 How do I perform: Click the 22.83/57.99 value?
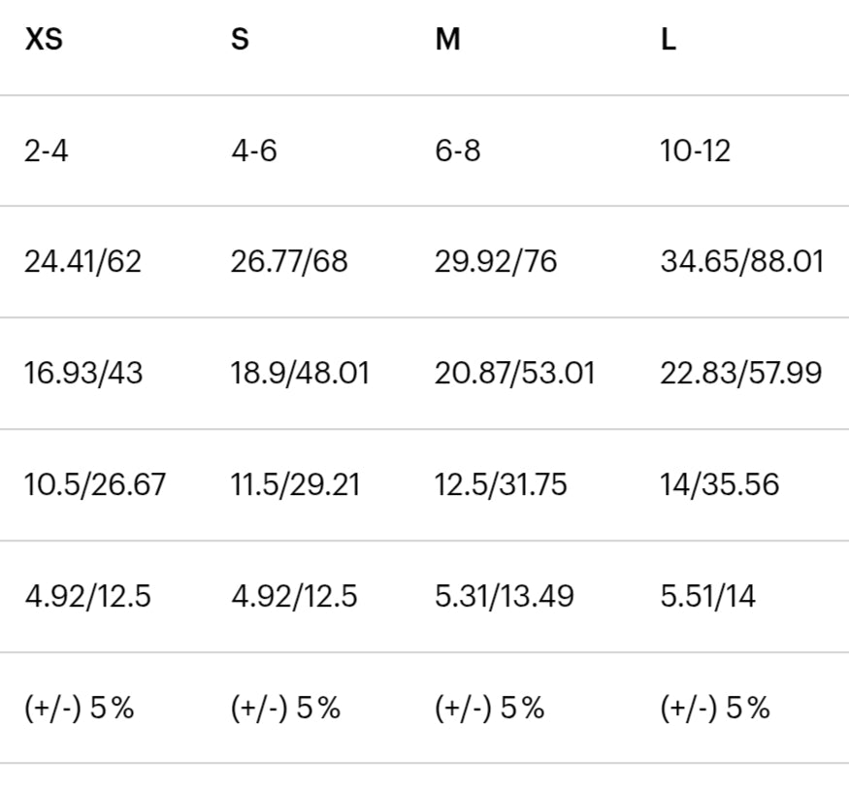740,374
